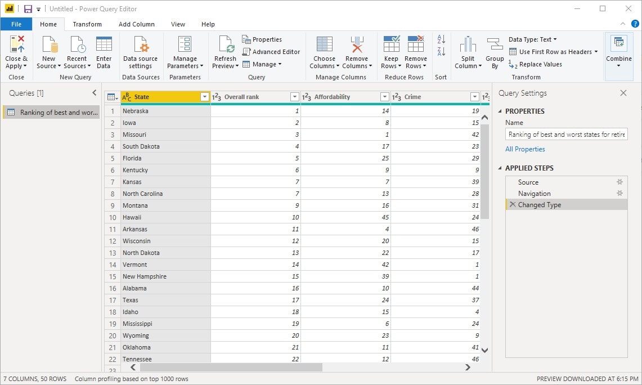Image resolution: width=642 pixels, height=385 pixels.
Task: Open the File menu
Action: coord(16,24)
